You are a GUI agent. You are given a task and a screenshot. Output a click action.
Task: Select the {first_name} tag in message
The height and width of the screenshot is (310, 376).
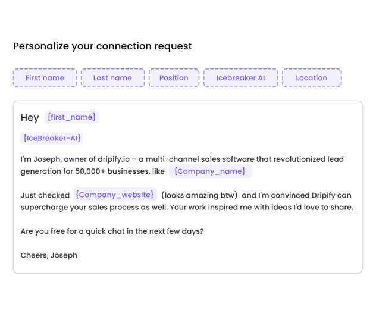pyautogui.click(x=72, y=117)
